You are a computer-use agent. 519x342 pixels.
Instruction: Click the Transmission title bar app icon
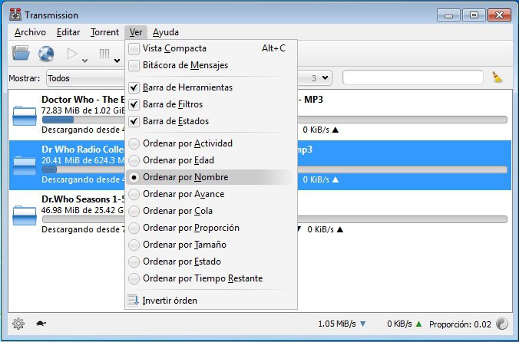[15, 15]
